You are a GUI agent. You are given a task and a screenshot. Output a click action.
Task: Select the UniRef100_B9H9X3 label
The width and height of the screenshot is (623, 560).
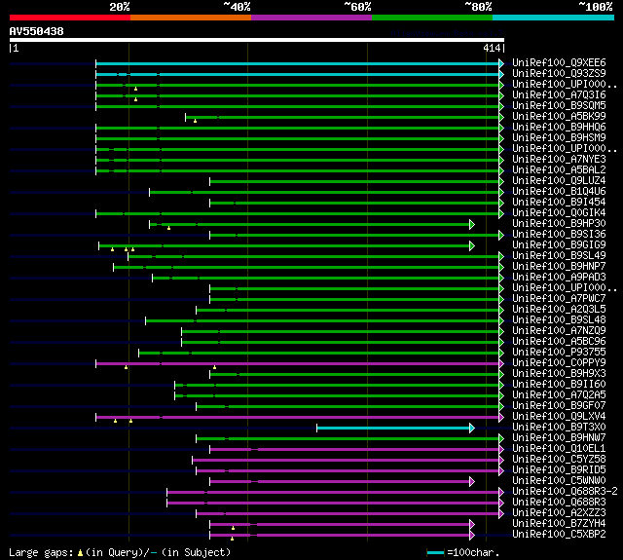point(559,374)
